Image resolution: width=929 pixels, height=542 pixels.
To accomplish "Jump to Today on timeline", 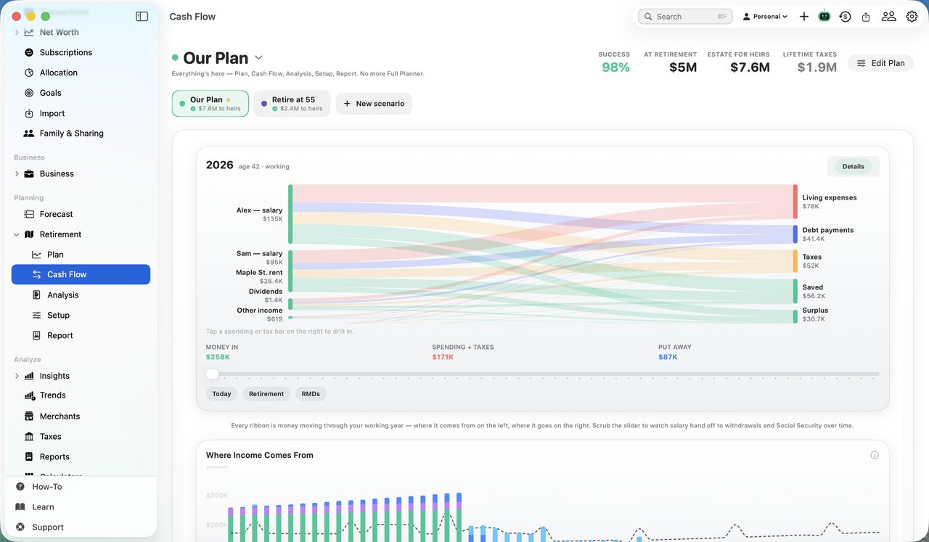I will (222, 394).
